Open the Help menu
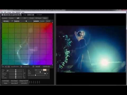 23,12
